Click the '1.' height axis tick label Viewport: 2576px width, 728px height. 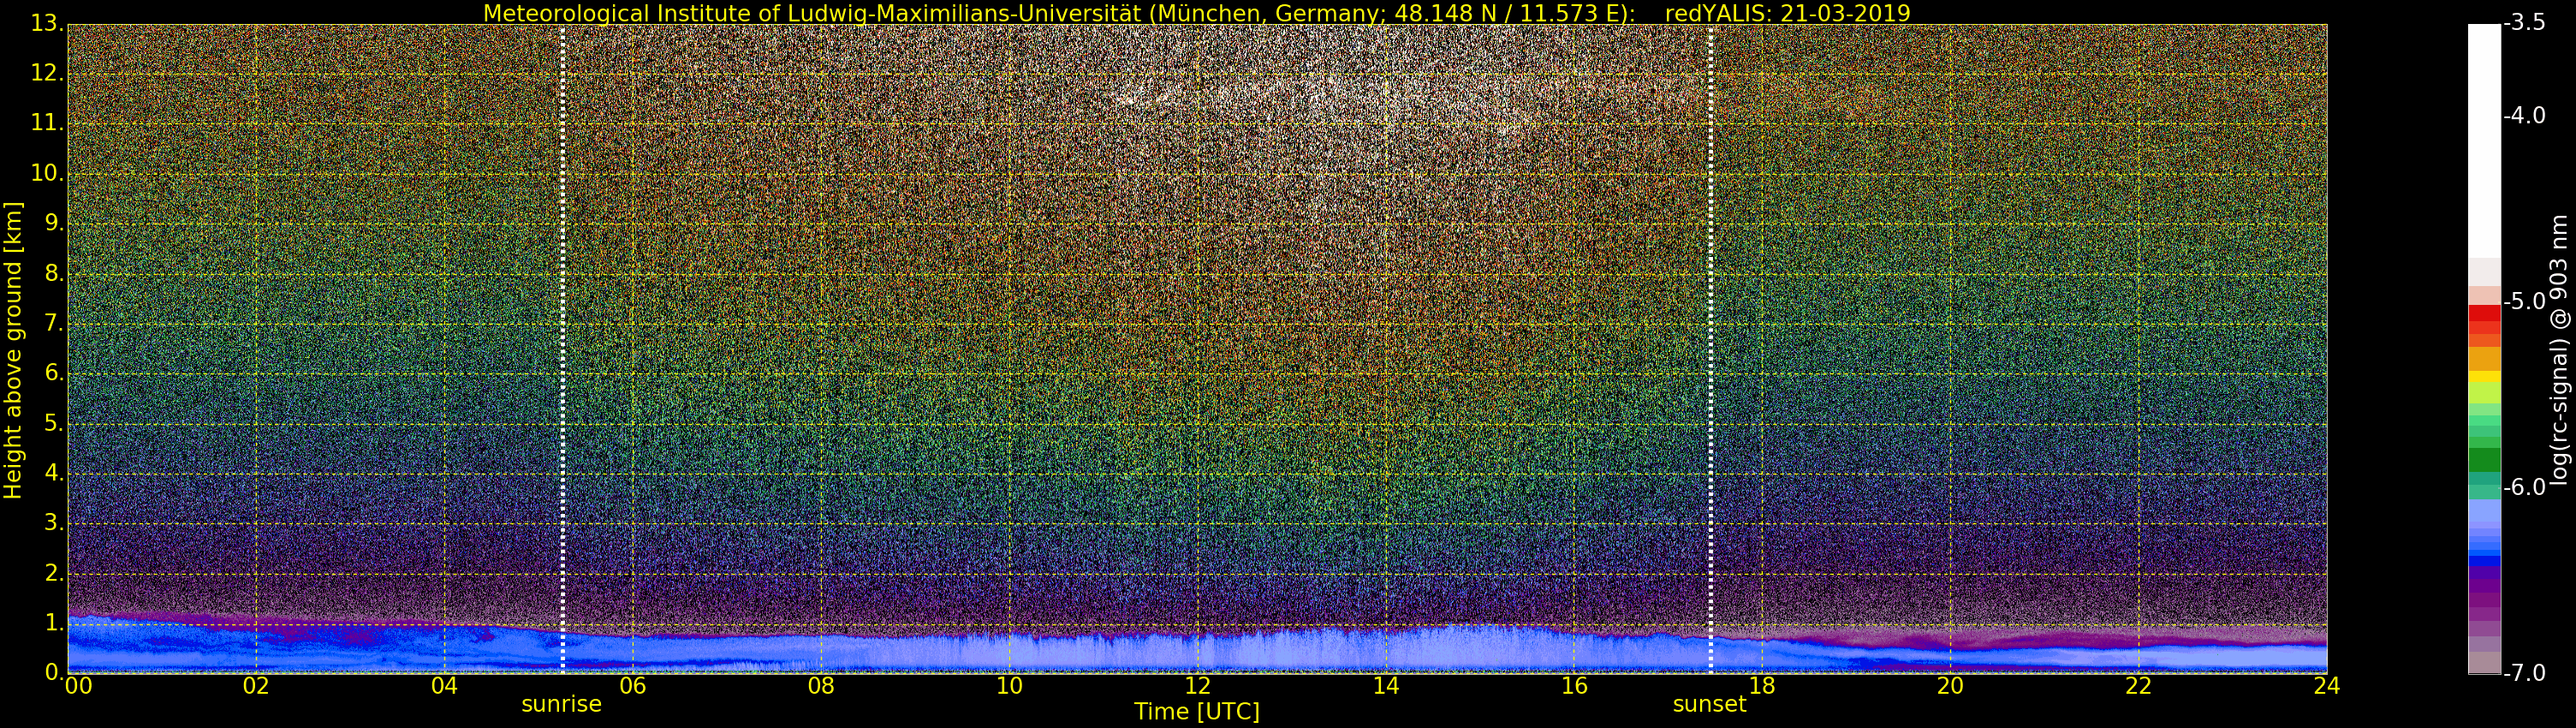[x=54, y=623]
